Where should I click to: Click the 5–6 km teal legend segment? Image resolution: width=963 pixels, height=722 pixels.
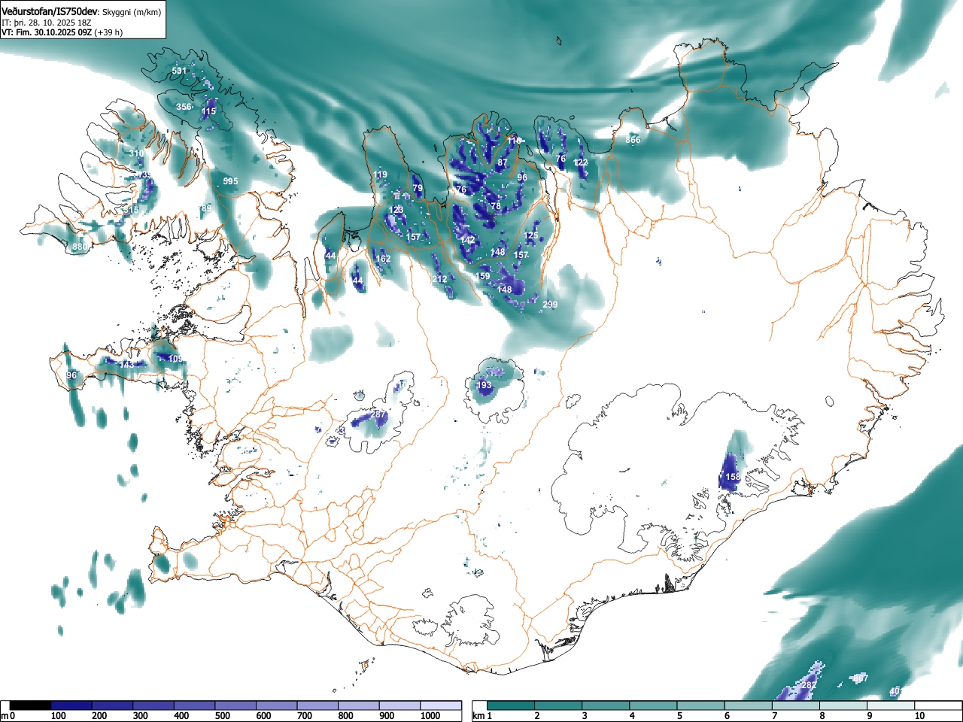pos(702,705)
